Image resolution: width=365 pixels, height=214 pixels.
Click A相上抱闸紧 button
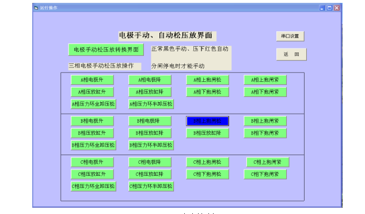click(x=265, y=80)
